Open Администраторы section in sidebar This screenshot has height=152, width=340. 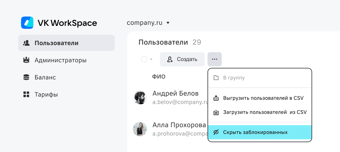60,60
